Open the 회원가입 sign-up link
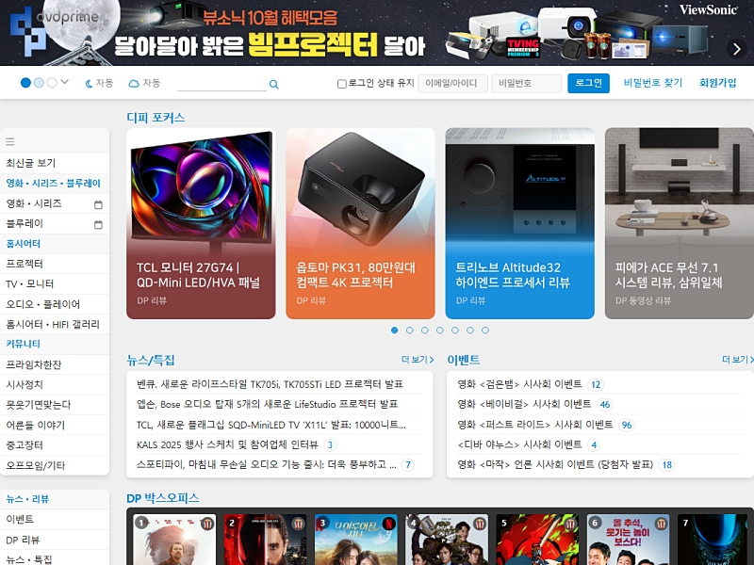 (717, 83)
